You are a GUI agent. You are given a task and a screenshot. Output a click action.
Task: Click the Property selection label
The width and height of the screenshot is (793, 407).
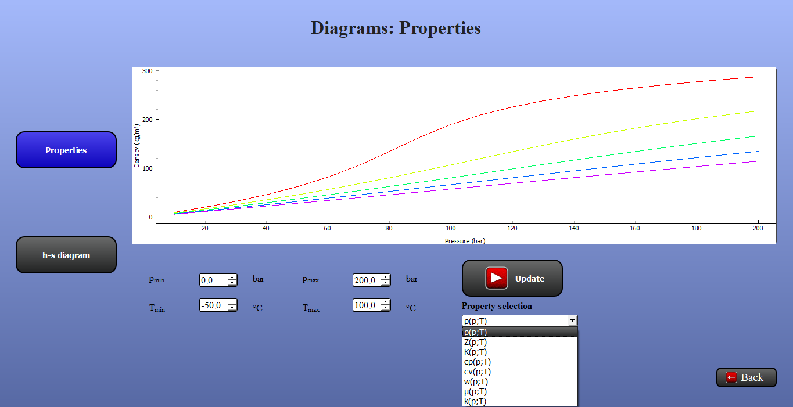point(497,306)
